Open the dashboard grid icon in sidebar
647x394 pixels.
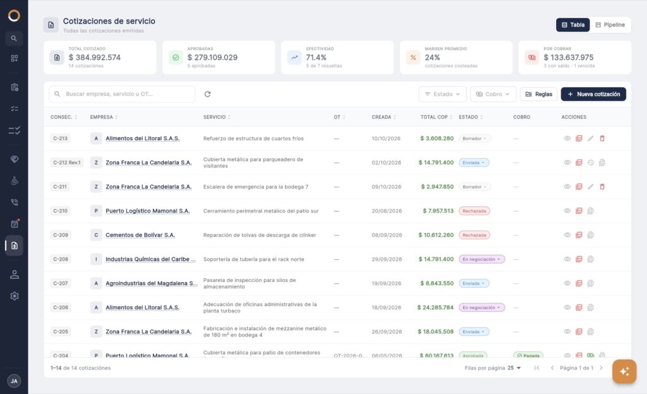click(x=15, y=58)
